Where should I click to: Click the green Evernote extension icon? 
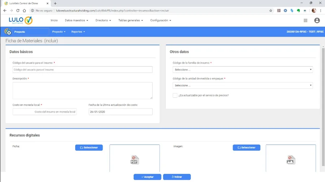tap(298, 10)
